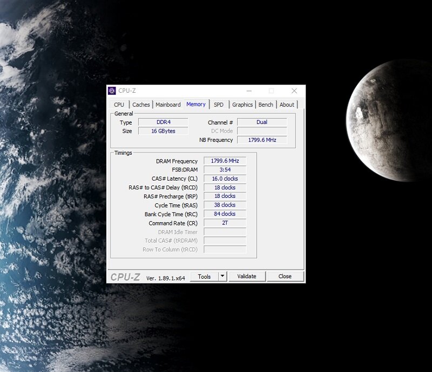Viewport: 432px width, 372px height.
Task: Click the version text Ver. 1.89.1.x64
Action: pyautogui.click(x=166, y=278)
